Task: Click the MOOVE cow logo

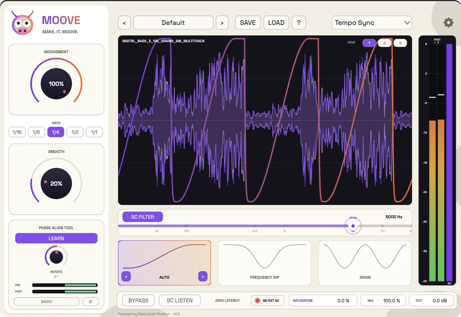Action: click(x=22, y=23)
